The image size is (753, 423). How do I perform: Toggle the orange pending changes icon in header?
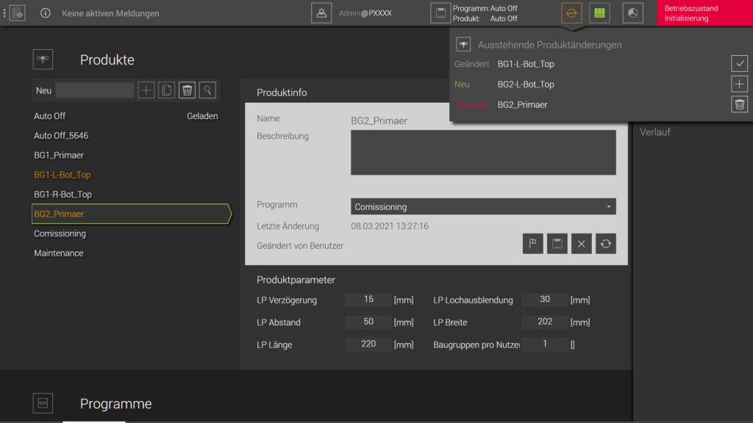(571, 13)
